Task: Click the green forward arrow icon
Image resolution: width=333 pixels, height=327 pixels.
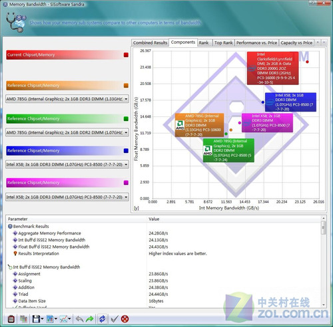Action: [90, 319]
